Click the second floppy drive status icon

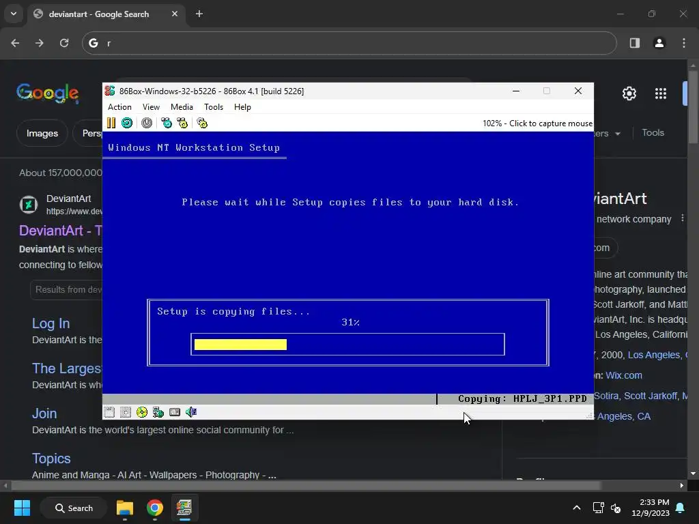coord(126,412)
